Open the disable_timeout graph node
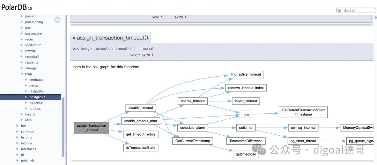 coord(141,107)
